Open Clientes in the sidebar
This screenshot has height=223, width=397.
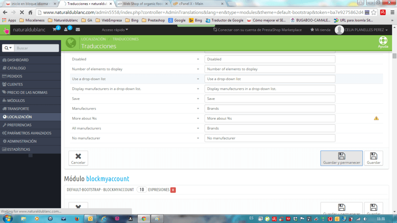pyautogui.click(x=30, y=84)
